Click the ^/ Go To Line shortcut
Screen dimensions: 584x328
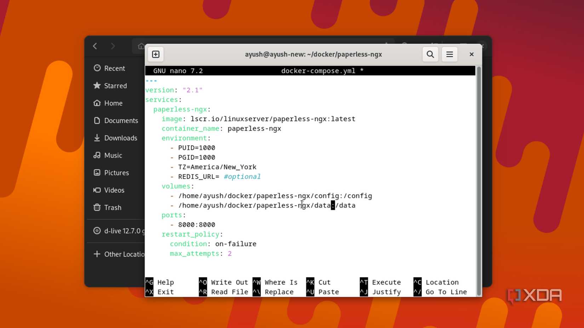[440, 292]
